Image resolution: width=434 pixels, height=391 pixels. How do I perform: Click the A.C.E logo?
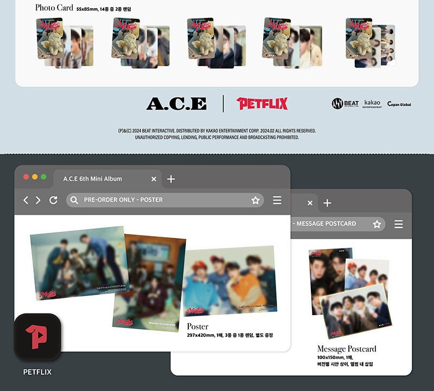[x=176, y=103]
